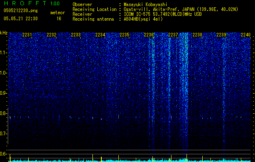The height and width of the screenshot is (162, 255).
Task: Click the 0.8 kHz axis tick label
Action: click(4, 113)
